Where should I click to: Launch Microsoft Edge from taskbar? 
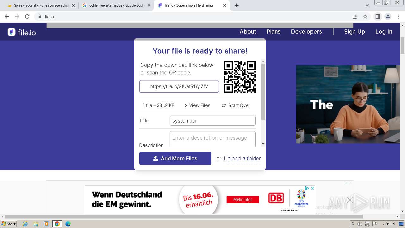click(x=68, y=224)
